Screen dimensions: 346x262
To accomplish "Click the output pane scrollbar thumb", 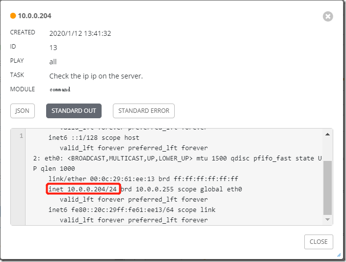I will (327, 188).
